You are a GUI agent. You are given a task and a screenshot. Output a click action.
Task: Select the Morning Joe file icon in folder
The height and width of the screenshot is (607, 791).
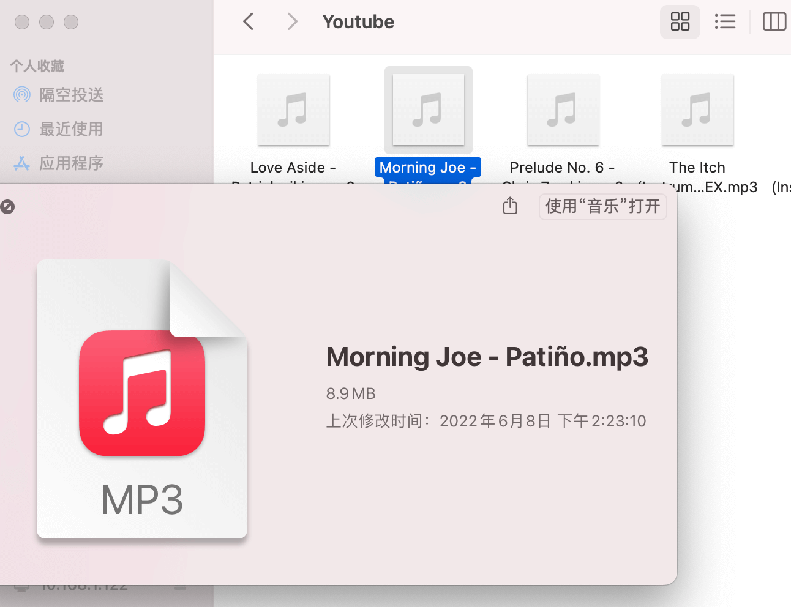[429, 110]
